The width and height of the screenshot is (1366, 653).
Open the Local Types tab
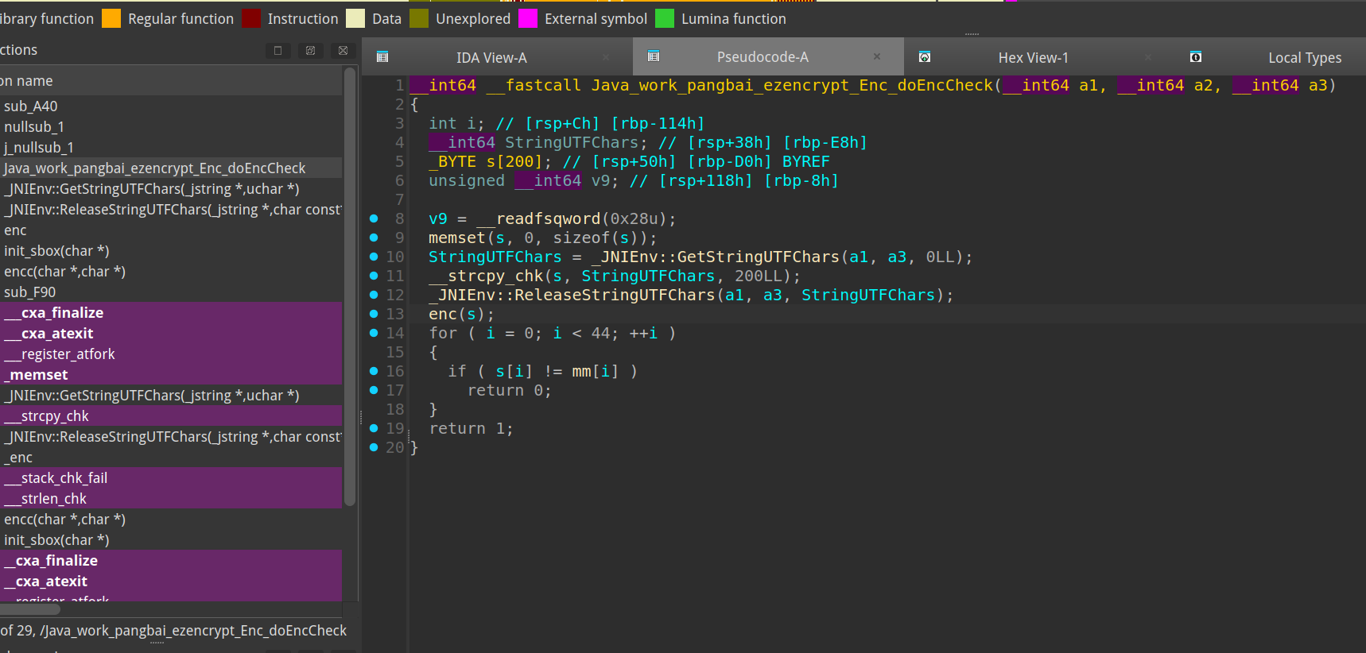point(1304,57)
